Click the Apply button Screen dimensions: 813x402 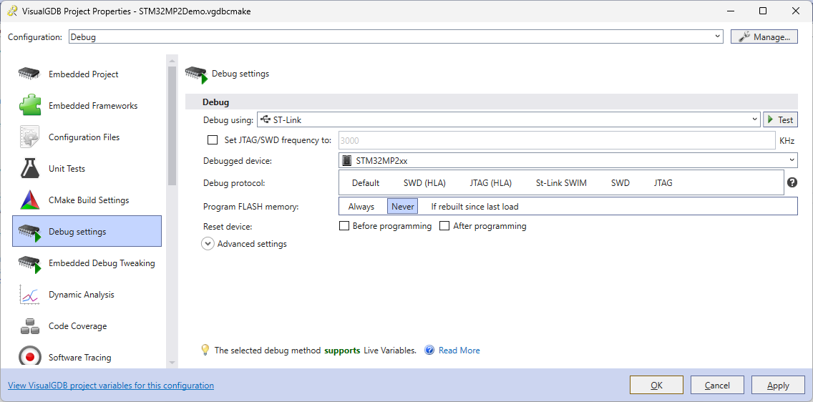[778, 385]
